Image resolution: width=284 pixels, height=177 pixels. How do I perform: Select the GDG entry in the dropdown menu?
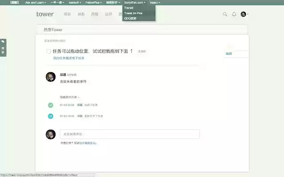point(130,19)
